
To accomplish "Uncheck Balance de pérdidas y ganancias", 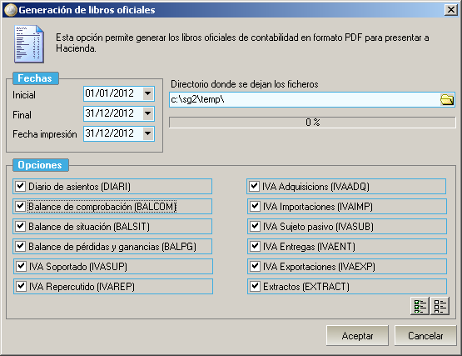I will coord(20,246).
